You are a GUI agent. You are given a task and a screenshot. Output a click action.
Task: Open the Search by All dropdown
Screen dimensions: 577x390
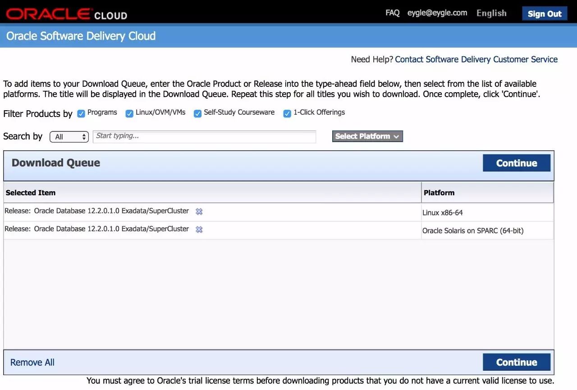69,137
